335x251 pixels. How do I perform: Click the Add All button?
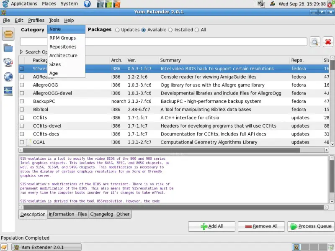[211, 226]
